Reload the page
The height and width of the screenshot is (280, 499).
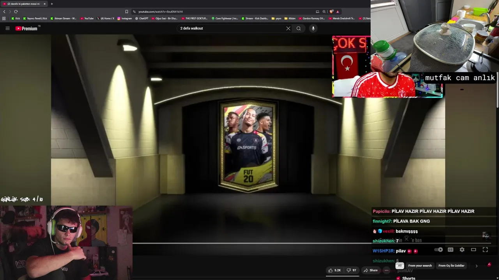tap(16, 12)
